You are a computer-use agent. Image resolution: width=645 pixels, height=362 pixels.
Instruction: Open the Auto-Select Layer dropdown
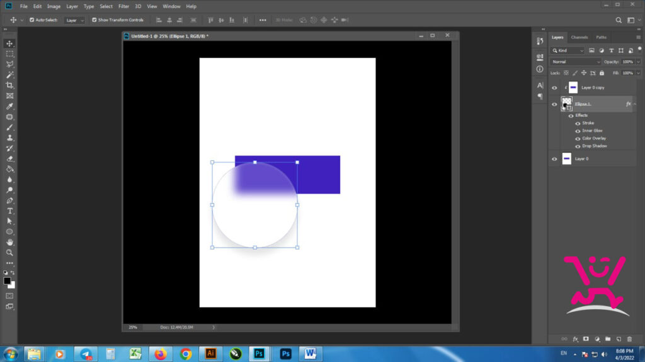coord(74,20)
